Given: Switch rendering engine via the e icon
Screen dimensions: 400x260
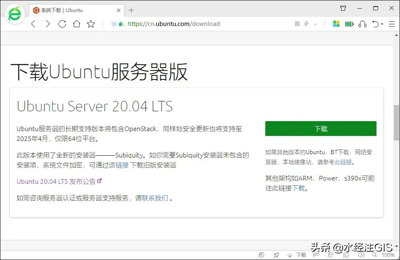Looking at the screenshot, I should 330,255.
